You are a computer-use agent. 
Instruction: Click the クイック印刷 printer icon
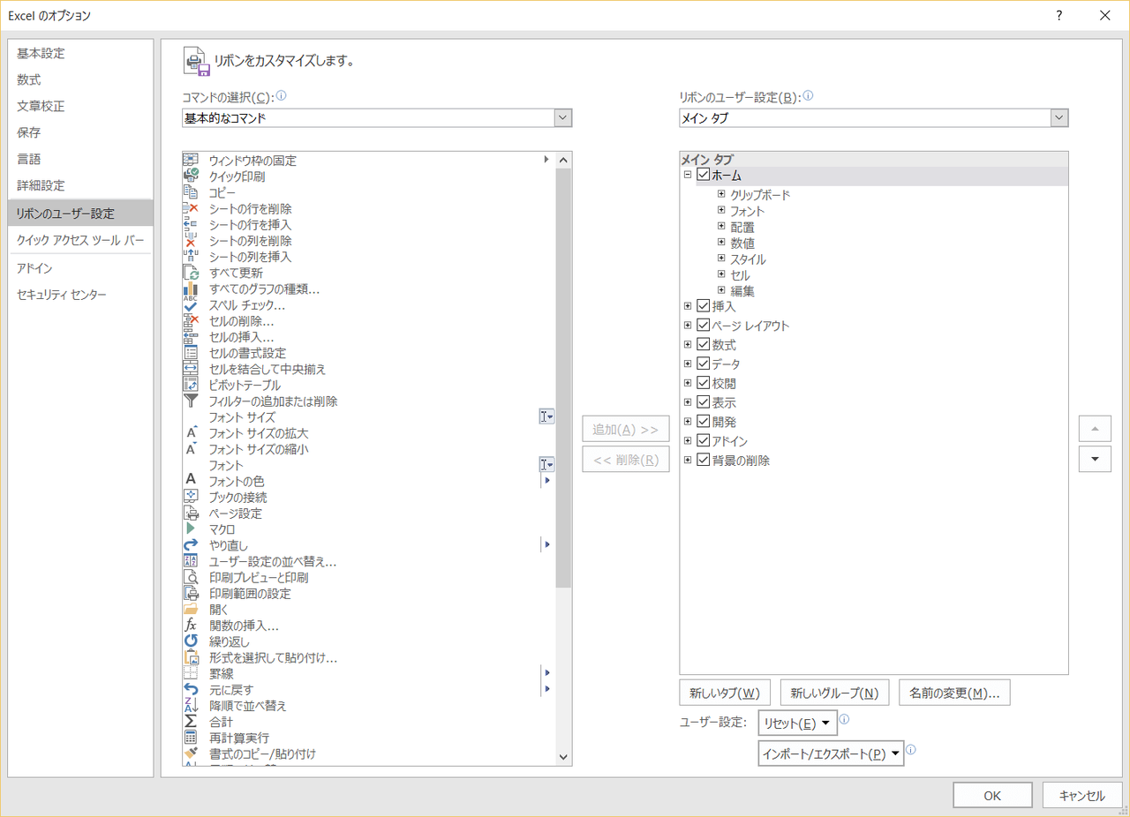(x=191, y=176)
